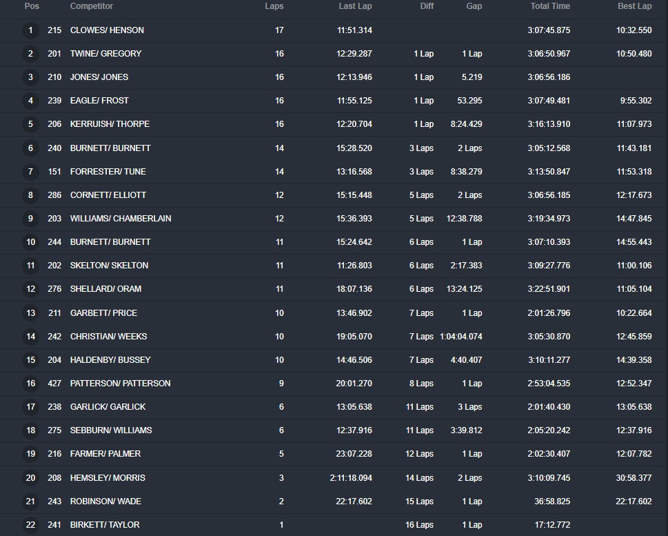Open competitor CLOWES/ HENSON entry

107,30
